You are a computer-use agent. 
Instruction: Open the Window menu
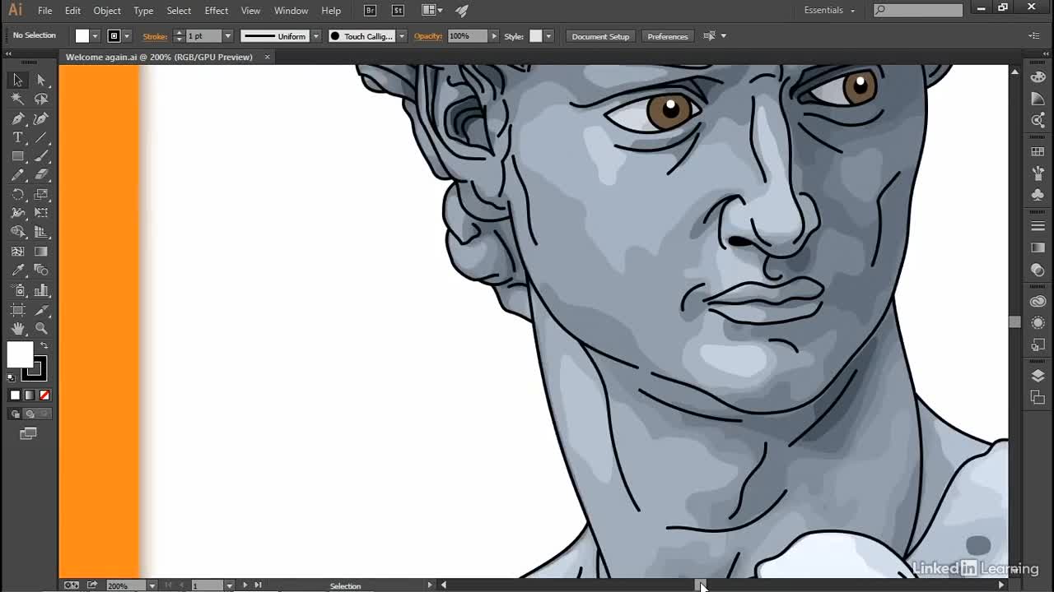pyautogui.click(x=291, y=11)
